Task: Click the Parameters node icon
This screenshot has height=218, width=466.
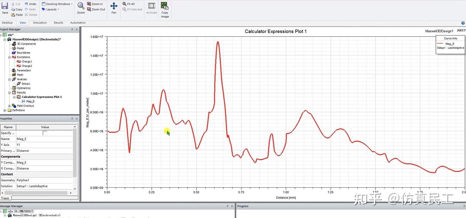Action: (14, 70)
